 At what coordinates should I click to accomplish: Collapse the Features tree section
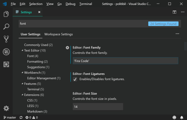pyautogui.click(x=22, y=84)
